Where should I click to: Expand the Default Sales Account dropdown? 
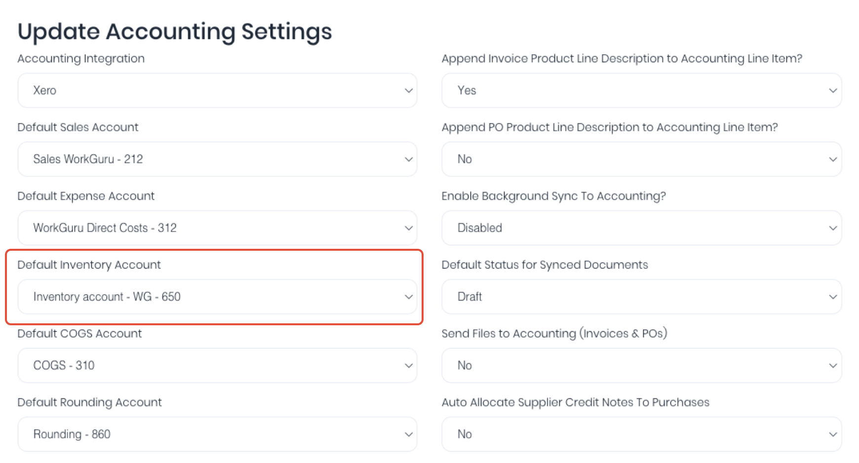coord(217,159)
